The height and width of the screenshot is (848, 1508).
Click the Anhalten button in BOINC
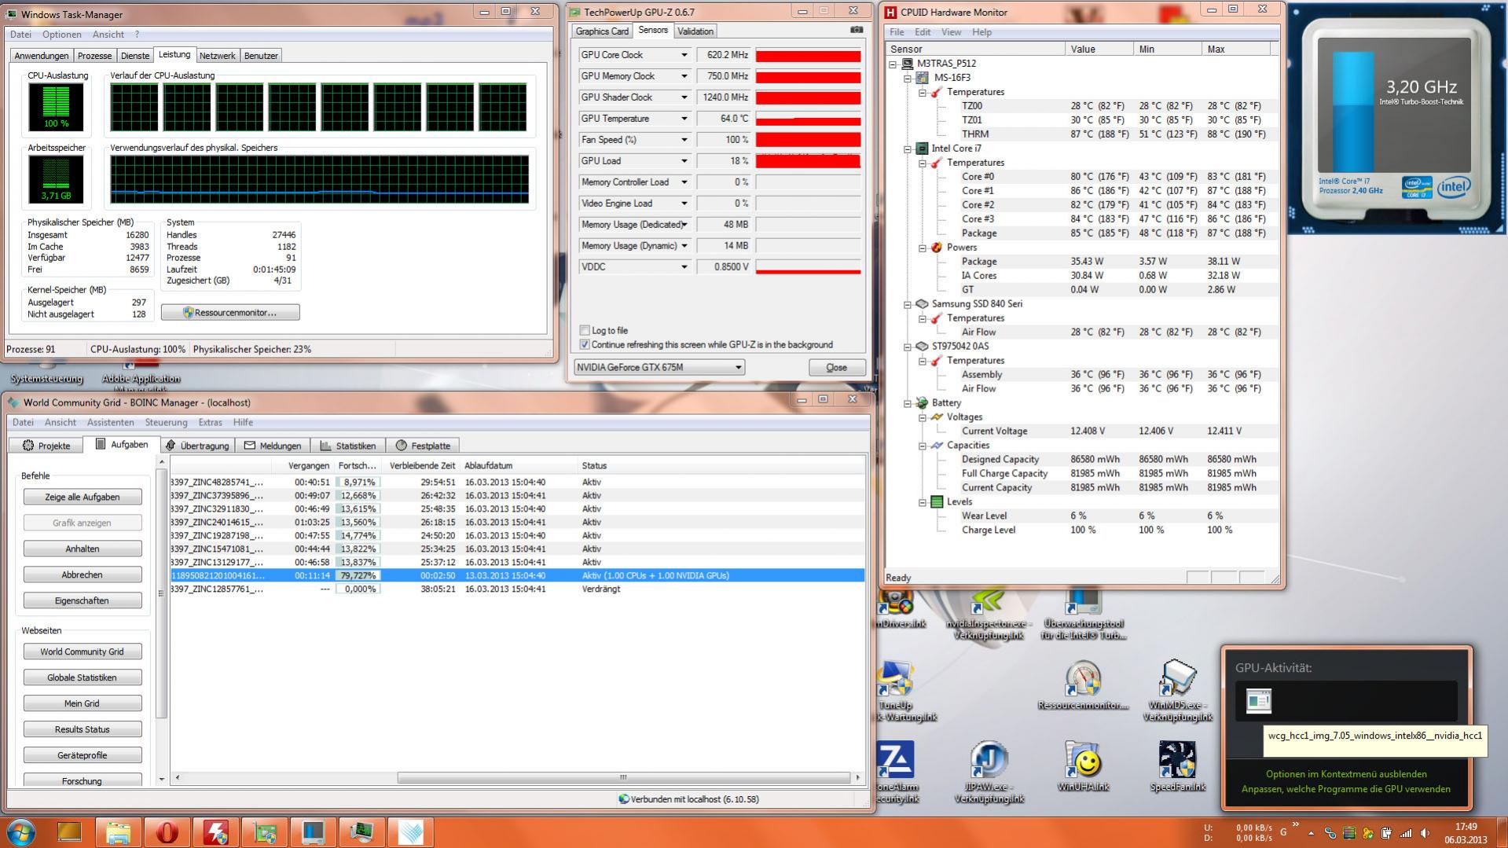click(83, 549)
